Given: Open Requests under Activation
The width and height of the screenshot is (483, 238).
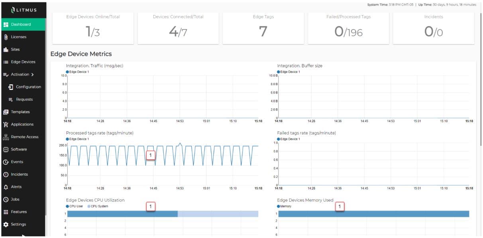Looking at the screenshot, I should [24, 99].
